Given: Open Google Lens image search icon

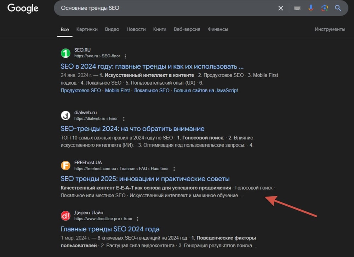Looking at the screenshot, I should click(x=324, y=8).
